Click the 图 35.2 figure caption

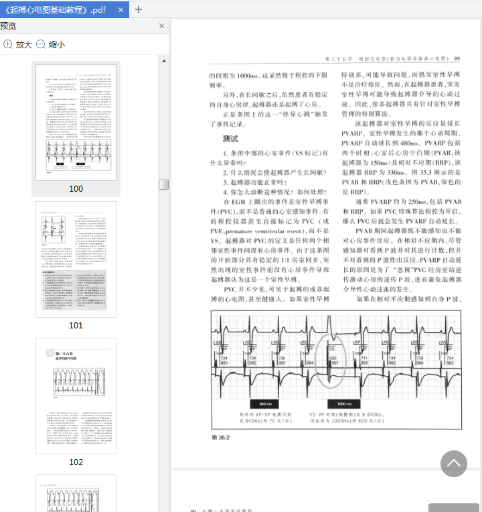click(x=221, y=438)
